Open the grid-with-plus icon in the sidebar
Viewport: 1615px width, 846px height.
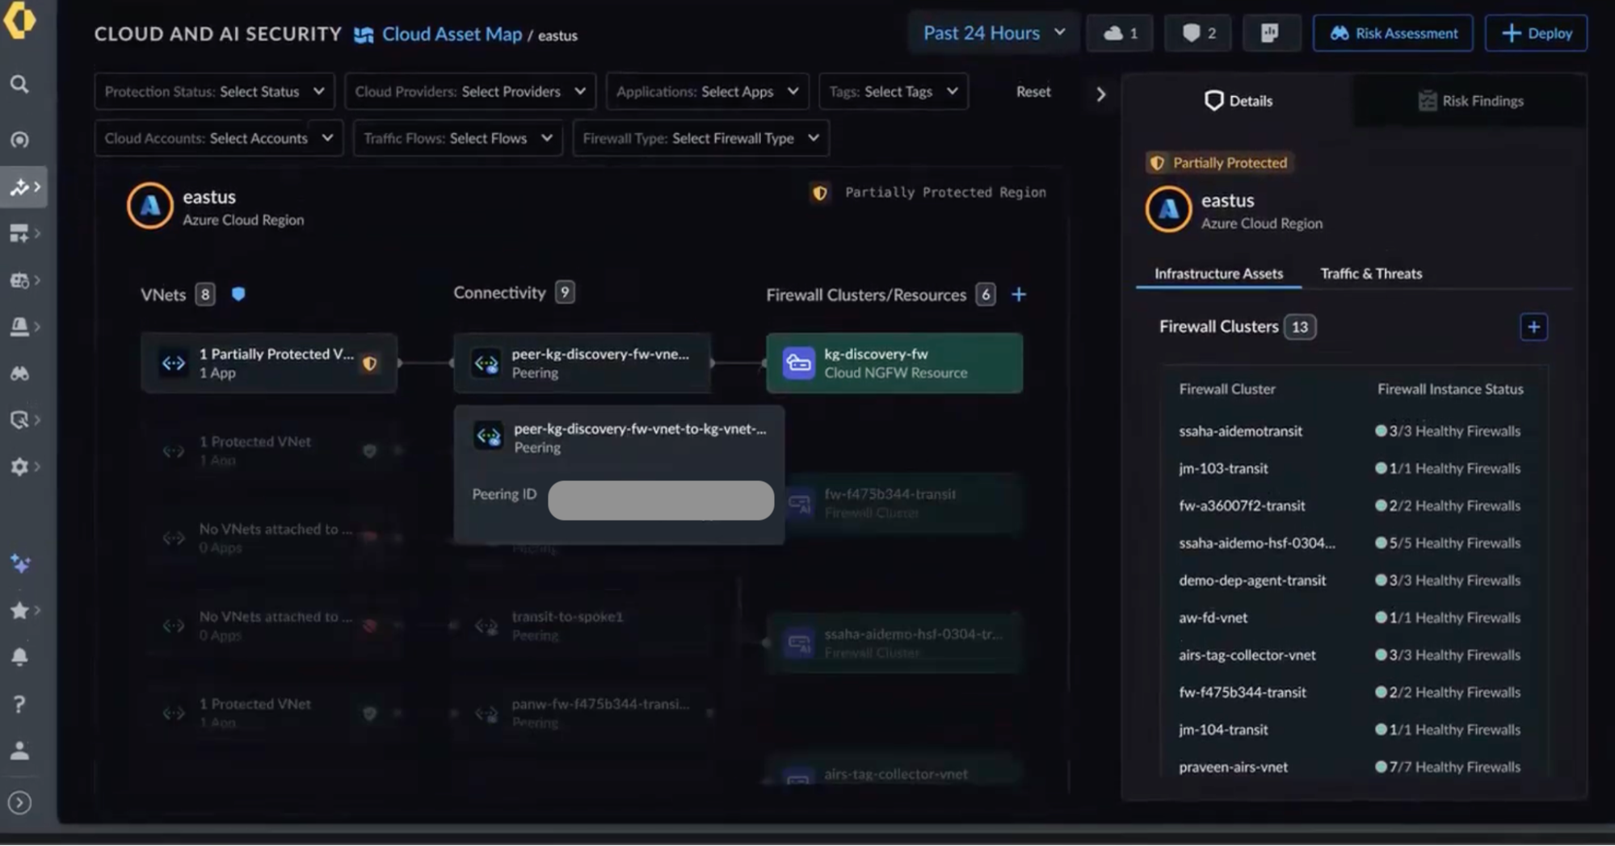coord(19,234)
